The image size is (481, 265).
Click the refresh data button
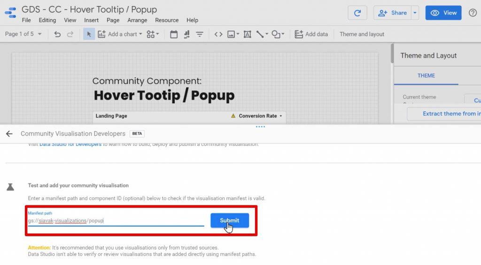pos(357,13)
